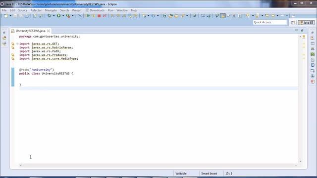Open the Search flashlight dropdown arrow
This screenshot has height=178, width=317.
187,16
